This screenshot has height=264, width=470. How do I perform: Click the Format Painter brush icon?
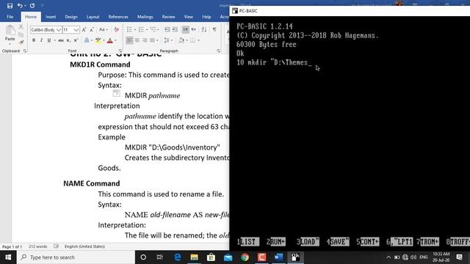21,43
